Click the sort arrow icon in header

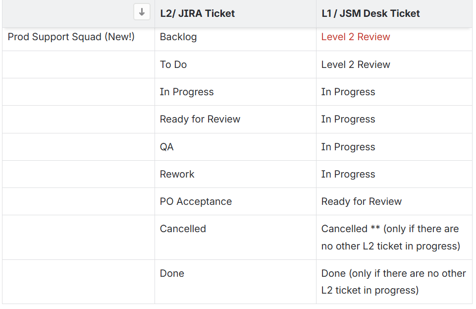click(142, 12)
